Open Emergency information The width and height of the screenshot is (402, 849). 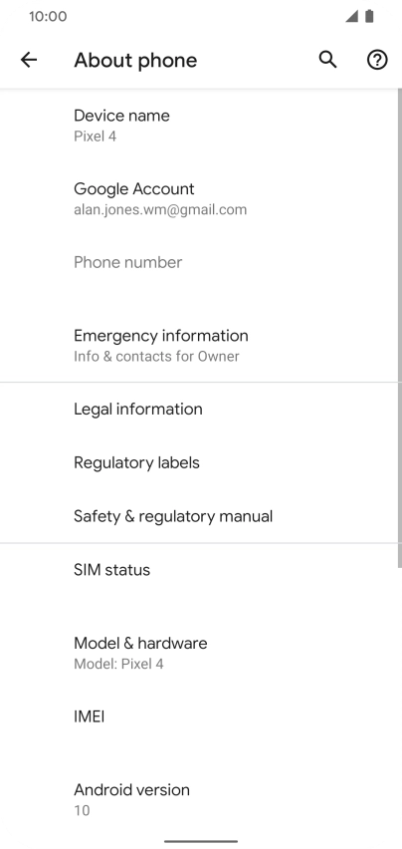(x=199, y=345)
